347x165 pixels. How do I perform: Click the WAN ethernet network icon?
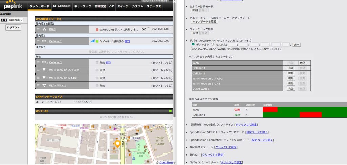[x=44, y=30]
